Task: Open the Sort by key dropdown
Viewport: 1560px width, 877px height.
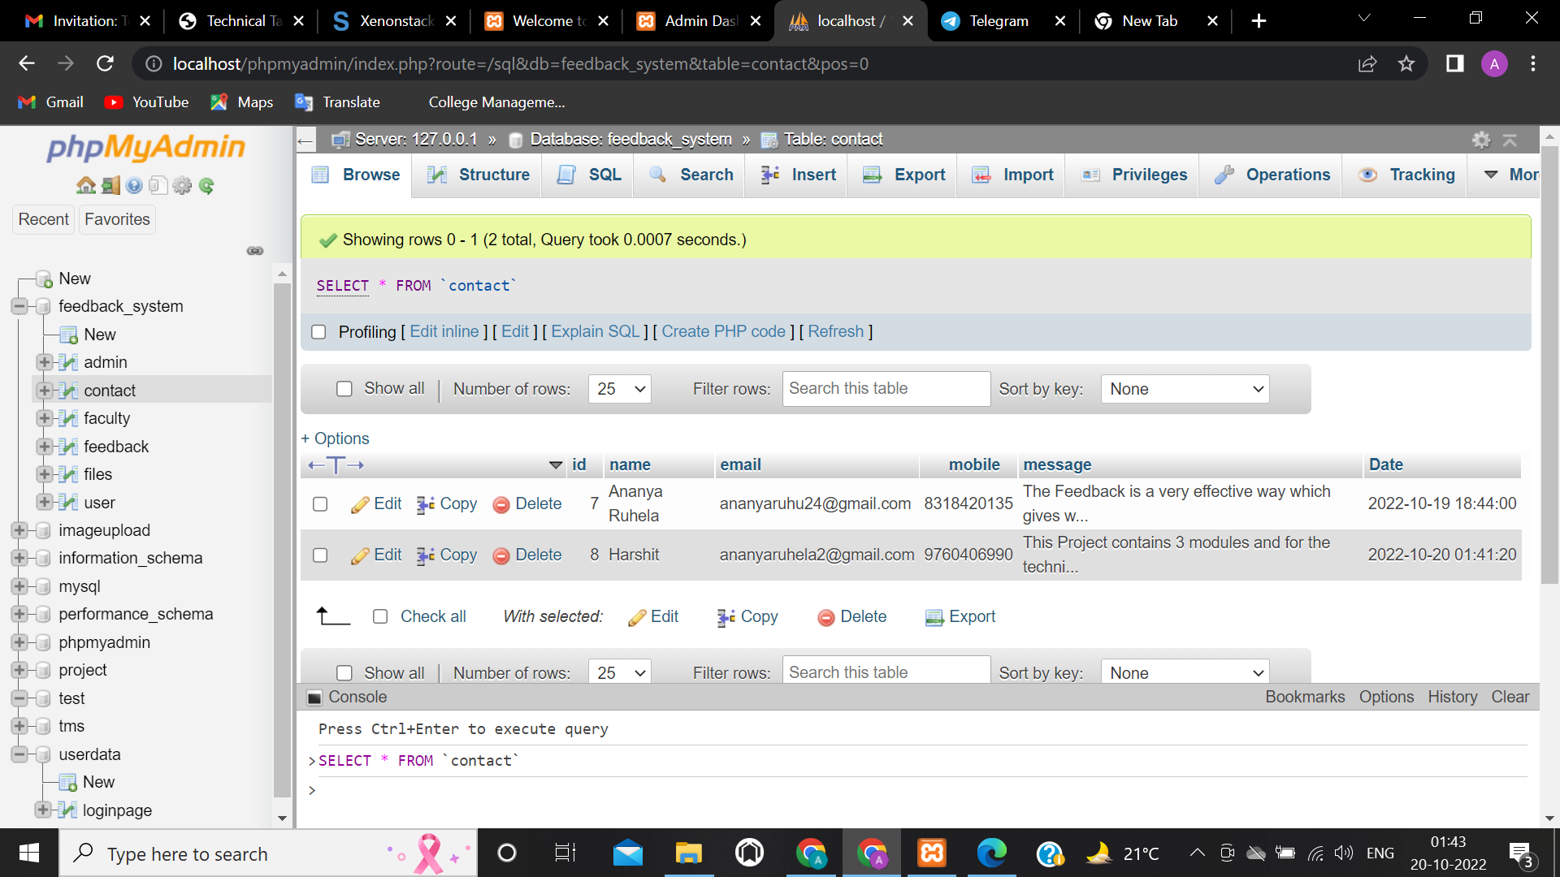Action: tap(1184, 389)
